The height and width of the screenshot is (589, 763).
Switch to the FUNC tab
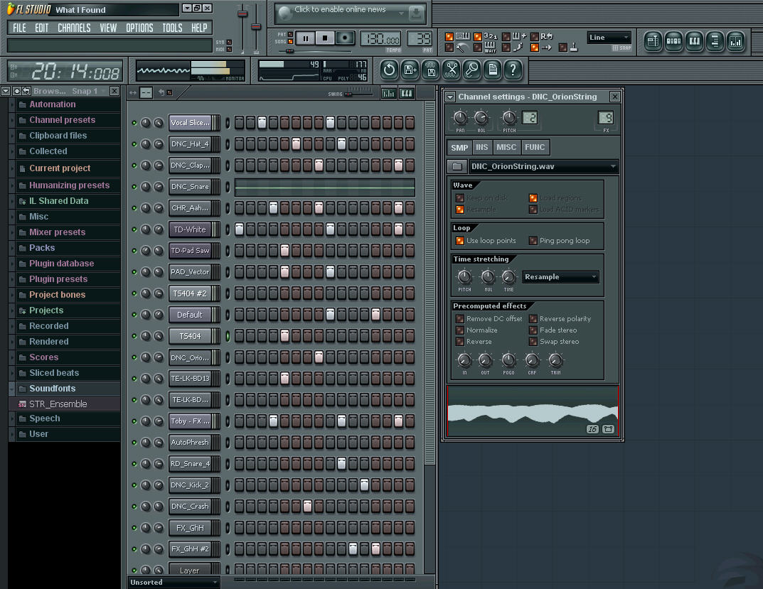click(x=535, y=147)
